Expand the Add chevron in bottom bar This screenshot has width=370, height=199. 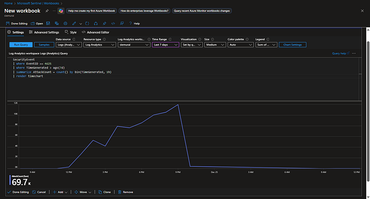pos(66,192)
